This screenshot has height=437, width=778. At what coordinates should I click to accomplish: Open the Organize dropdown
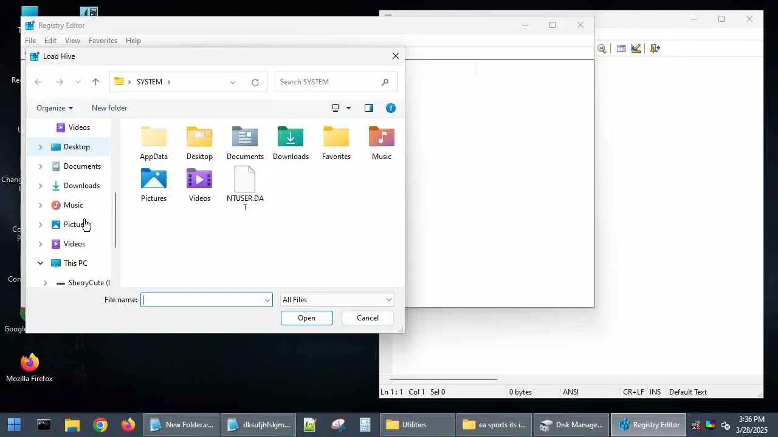[x=54, y=108]
